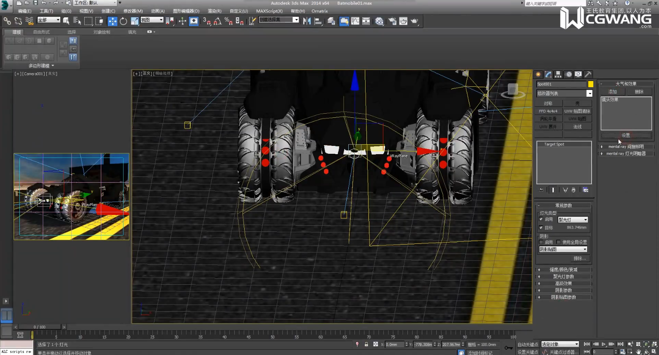
Task: Toggle the Percent Snap button
Action: pos(228,21)
